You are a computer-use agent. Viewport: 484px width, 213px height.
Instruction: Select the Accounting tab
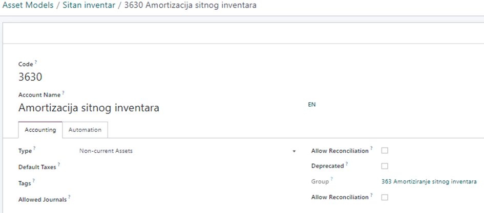pyautogui.click(x=40, y=130)
